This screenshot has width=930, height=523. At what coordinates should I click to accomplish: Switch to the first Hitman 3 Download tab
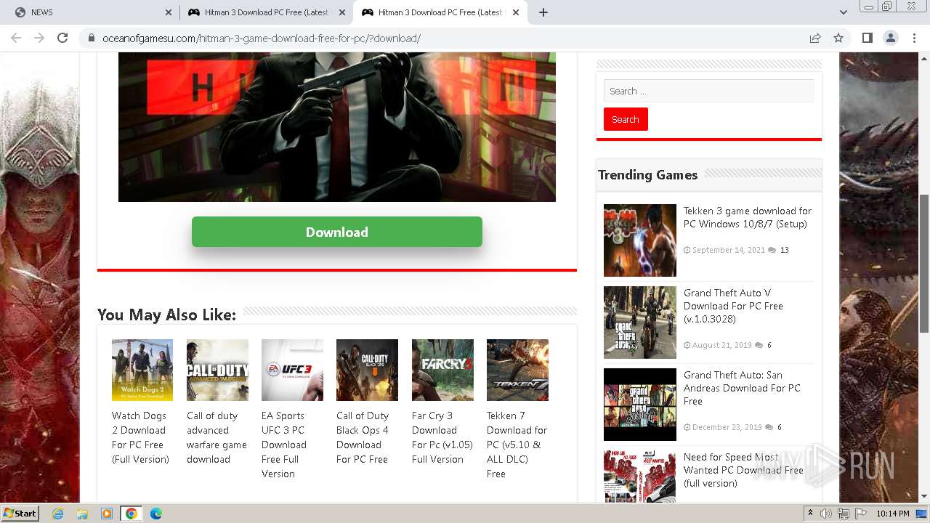tap(267, 12)
